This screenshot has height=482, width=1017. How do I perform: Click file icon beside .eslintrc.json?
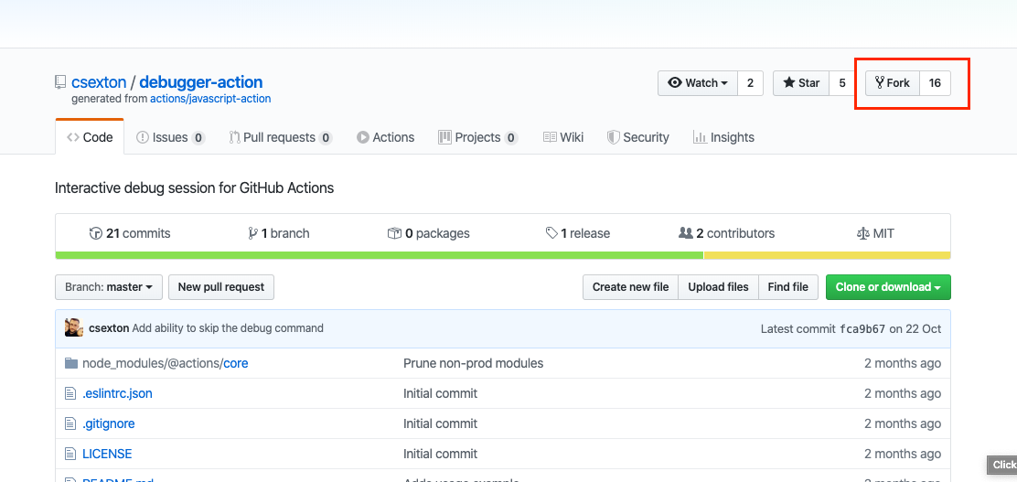pos(70,394)
